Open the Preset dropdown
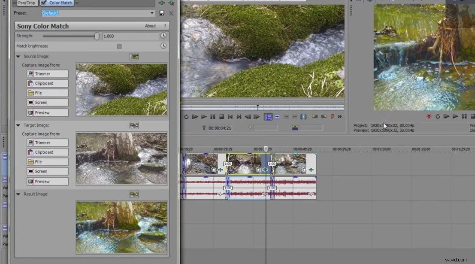 [151, 13]
